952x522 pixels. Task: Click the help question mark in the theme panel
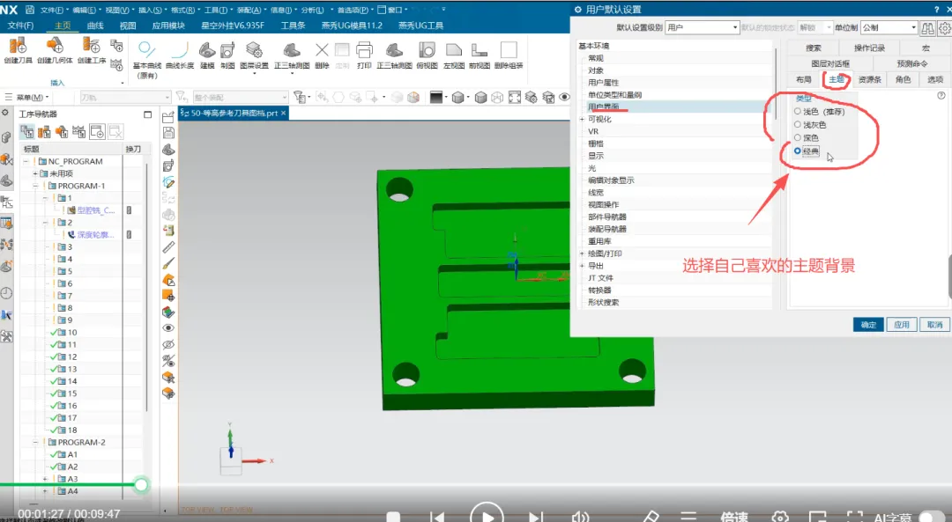pos(941,95)
